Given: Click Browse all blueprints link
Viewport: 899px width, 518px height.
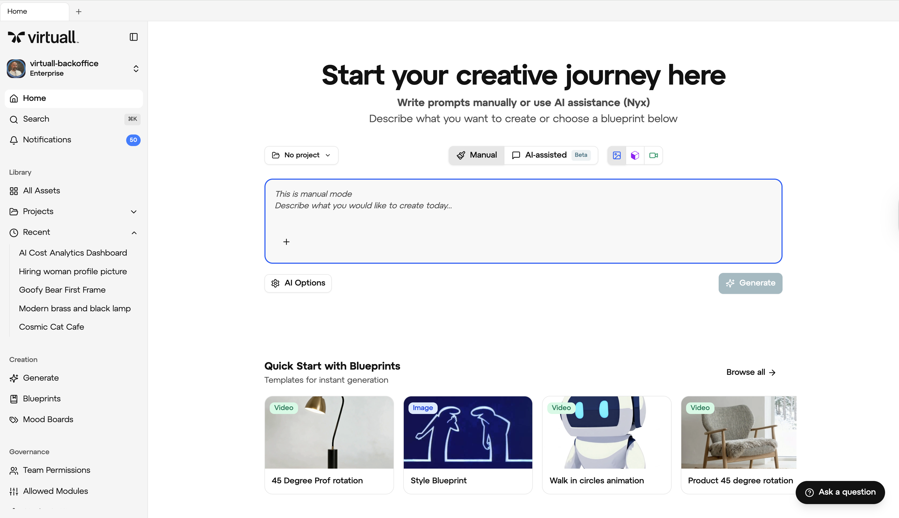Looking at the screenshot, I should click(751, 372).
